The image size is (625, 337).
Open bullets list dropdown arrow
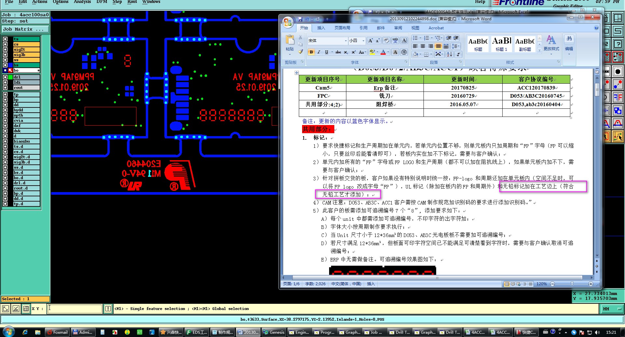pos(420,38)
